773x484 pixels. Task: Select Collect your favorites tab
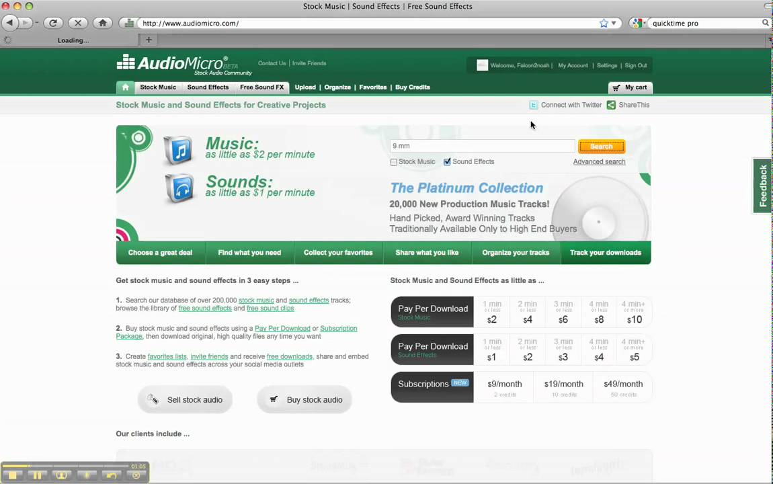(338, 252)
